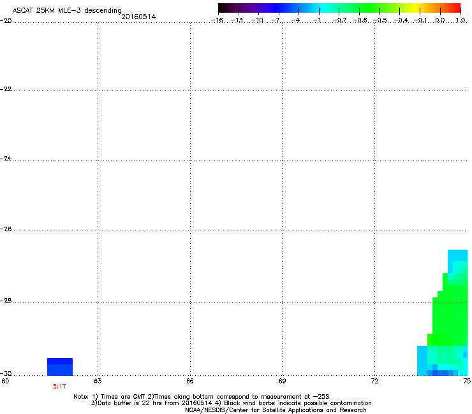Click the -10 color bar label

(257, 20)
